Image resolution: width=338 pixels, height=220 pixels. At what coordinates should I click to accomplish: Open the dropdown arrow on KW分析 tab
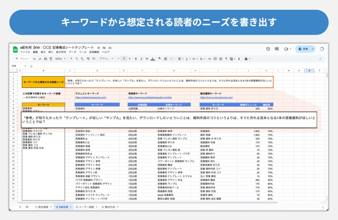pos(71,207)
